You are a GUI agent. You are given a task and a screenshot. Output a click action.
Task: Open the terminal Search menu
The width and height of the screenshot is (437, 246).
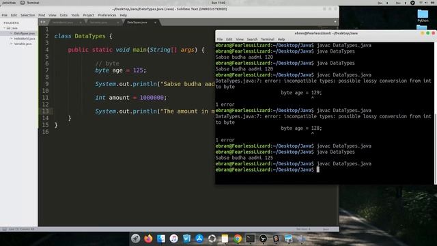pyautogui.click(x=252, y=40)
